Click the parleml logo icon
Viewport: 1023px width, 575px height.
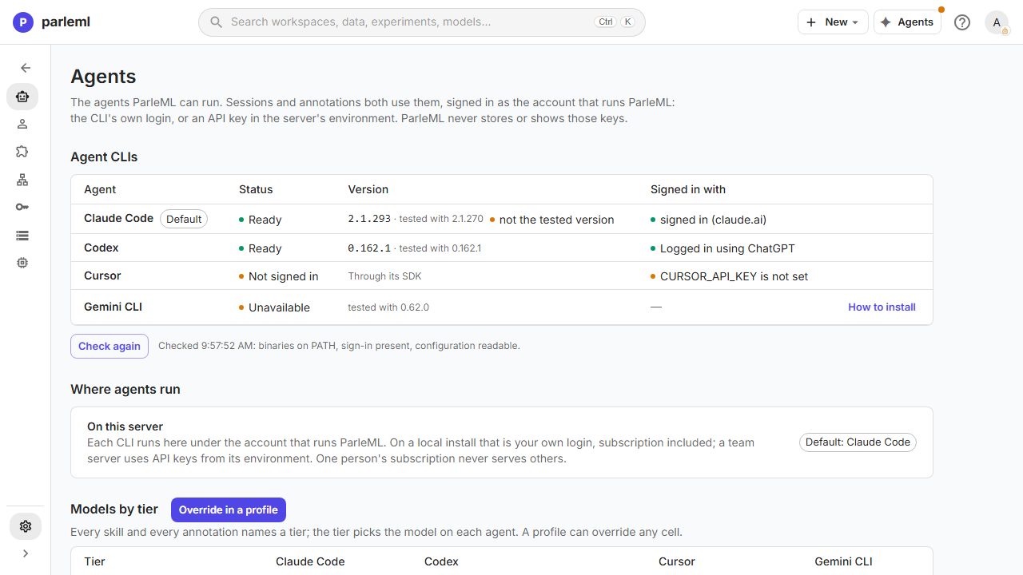(22, 22)
